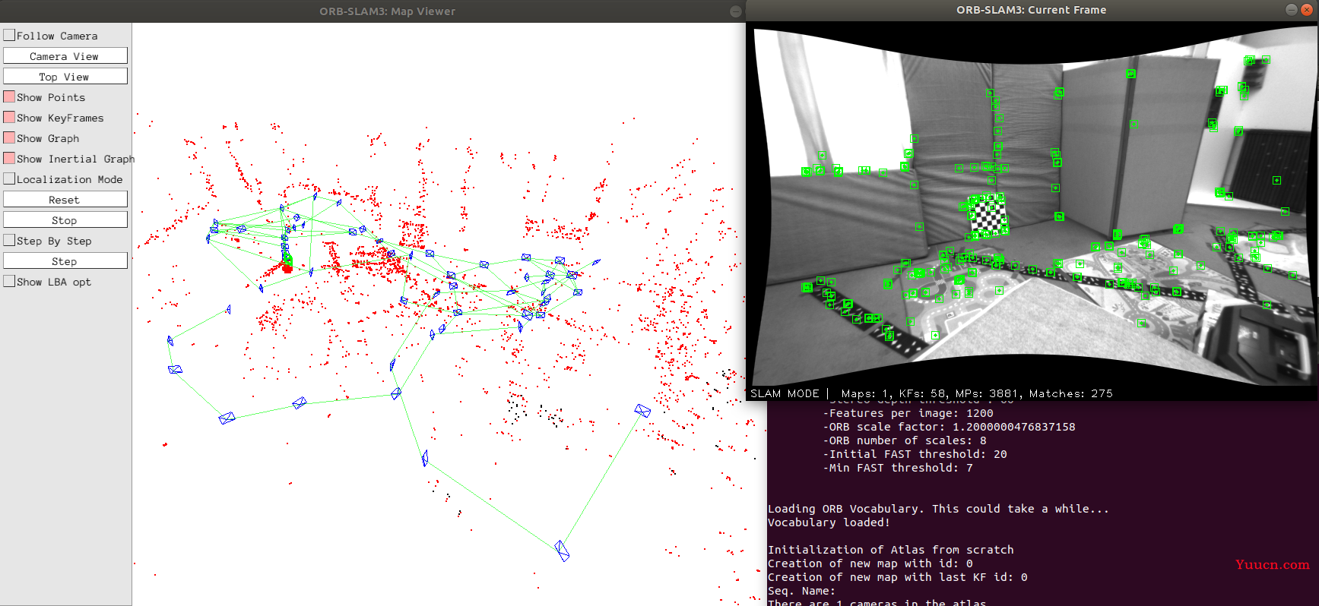Click 'ORB number of scales: 8' line

[905, 440]
